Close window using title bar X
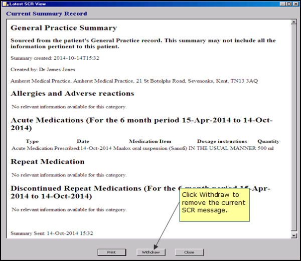This screenshot has width=301, height=261. click(296, 4)
